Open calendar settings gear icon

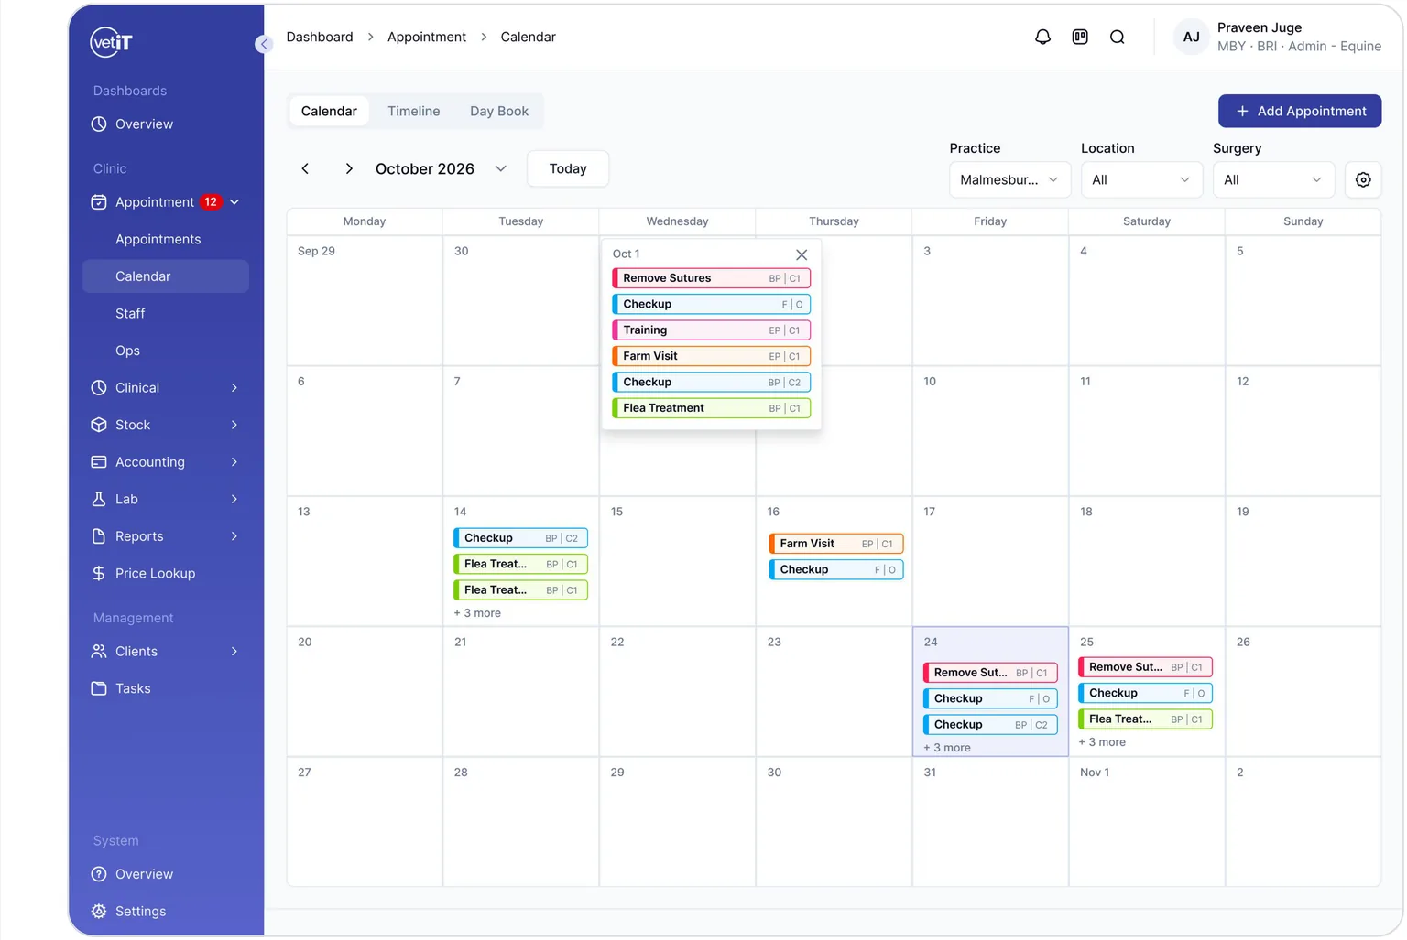pos(1363,180)
